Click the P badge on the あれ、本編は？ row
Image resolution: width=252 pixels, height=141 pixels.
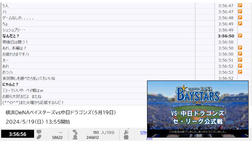(x=240, y=48)
